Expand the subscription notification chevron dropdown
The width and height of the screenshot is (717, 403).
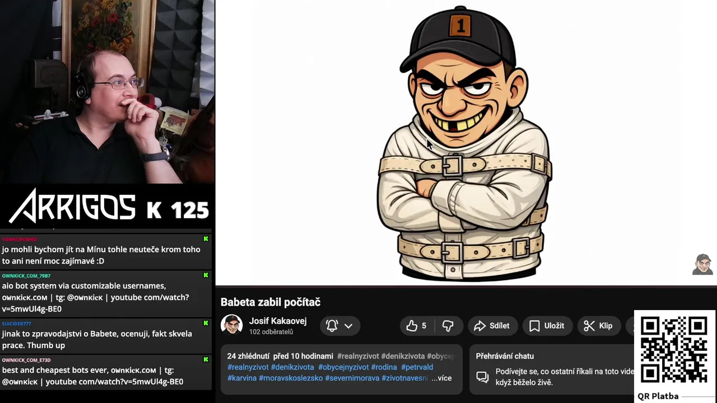point(348,326)
